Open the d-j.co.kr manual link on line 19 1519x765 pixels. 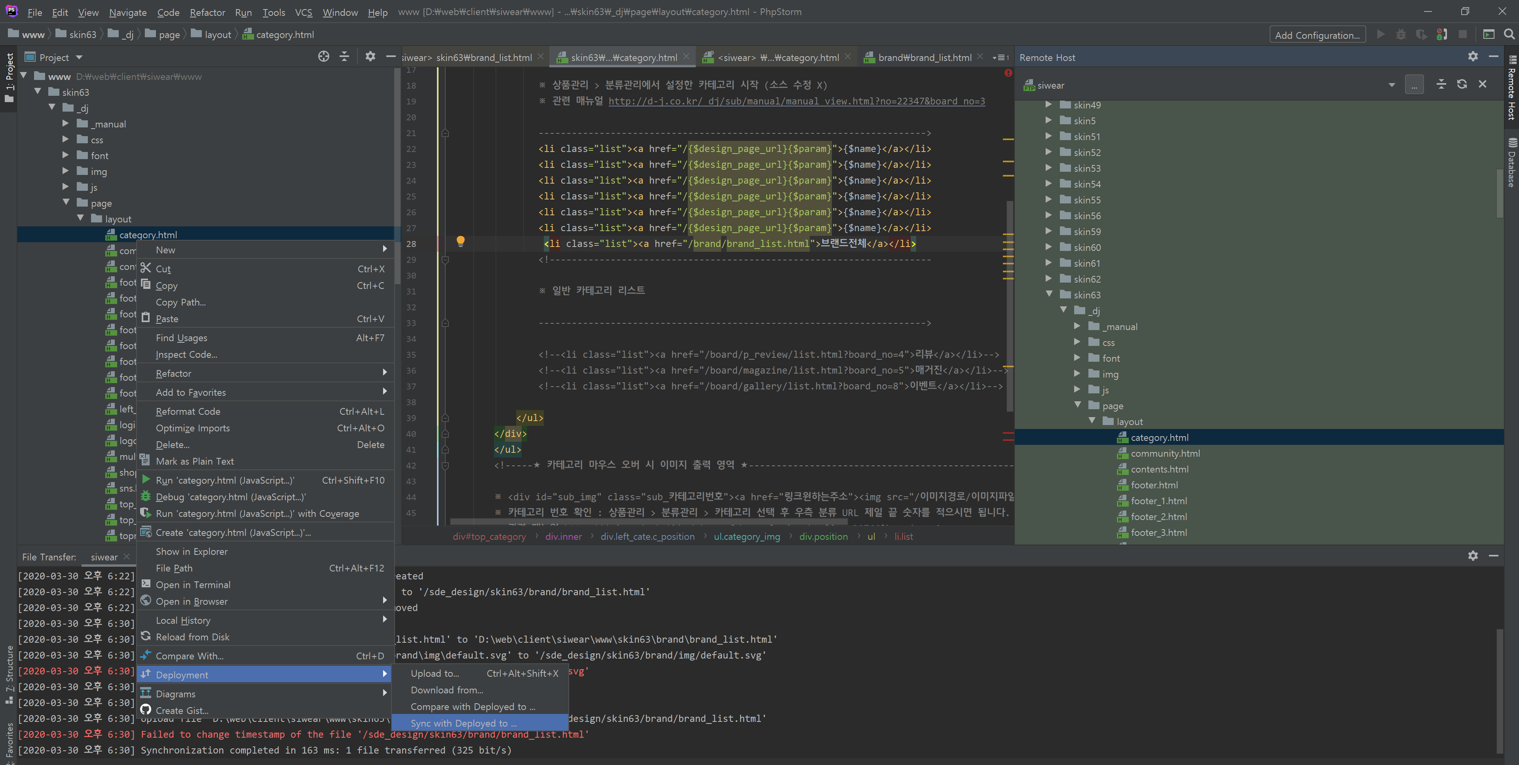tap(796, 101)
